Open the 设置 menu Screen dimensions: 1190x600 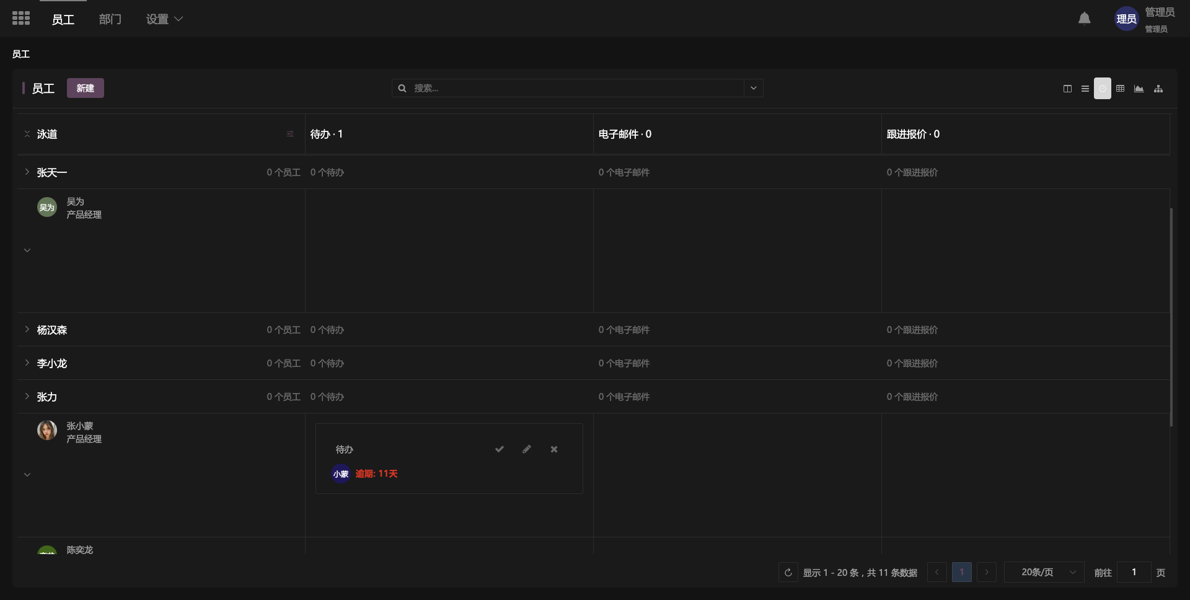click(x=164, y=19)
